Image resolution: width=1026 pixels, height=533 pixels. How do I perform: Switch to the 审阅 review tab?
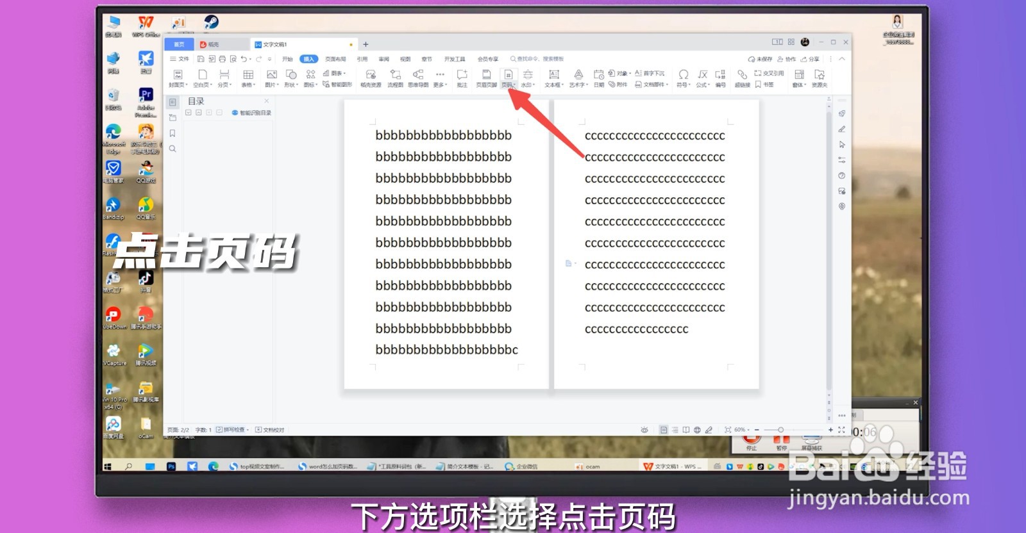point(383,59)
